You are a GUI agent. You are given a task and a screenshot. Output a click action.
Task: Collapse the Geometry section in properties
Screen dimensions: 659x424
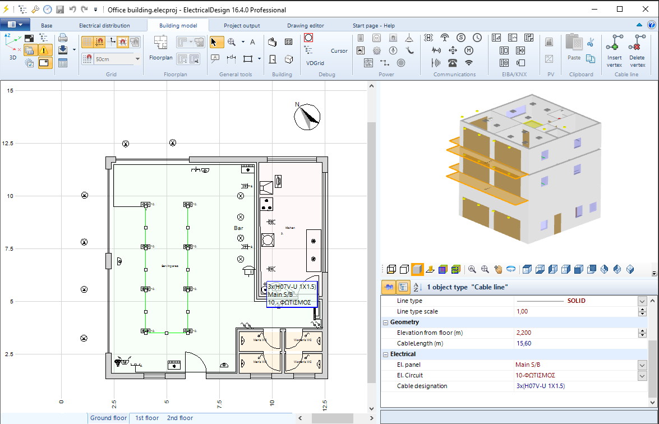(x=385, y=322)
